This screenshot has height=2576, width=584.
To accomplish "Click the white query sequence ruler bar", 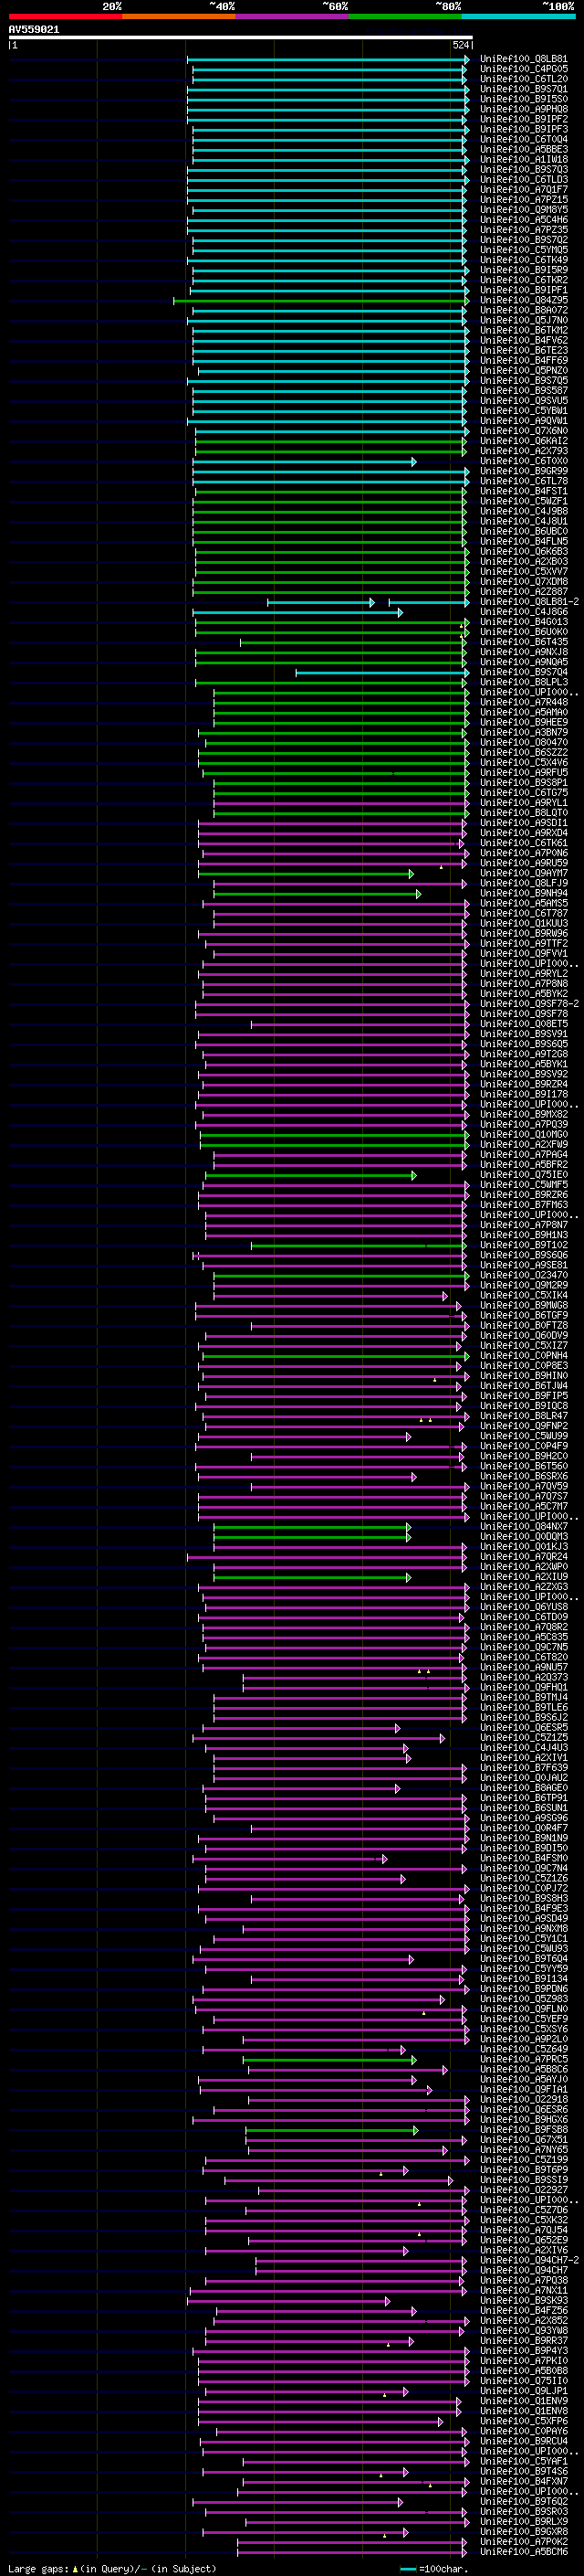I will coord(241,38).
